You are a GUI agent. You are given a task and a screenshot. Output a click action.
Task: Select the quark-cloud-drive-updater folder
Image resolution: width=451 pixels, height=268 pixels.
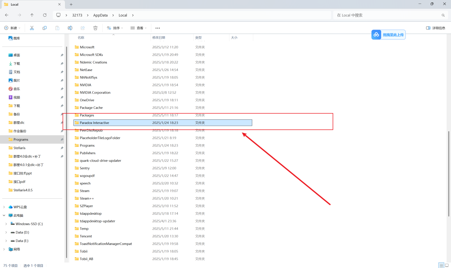(162, 161)
